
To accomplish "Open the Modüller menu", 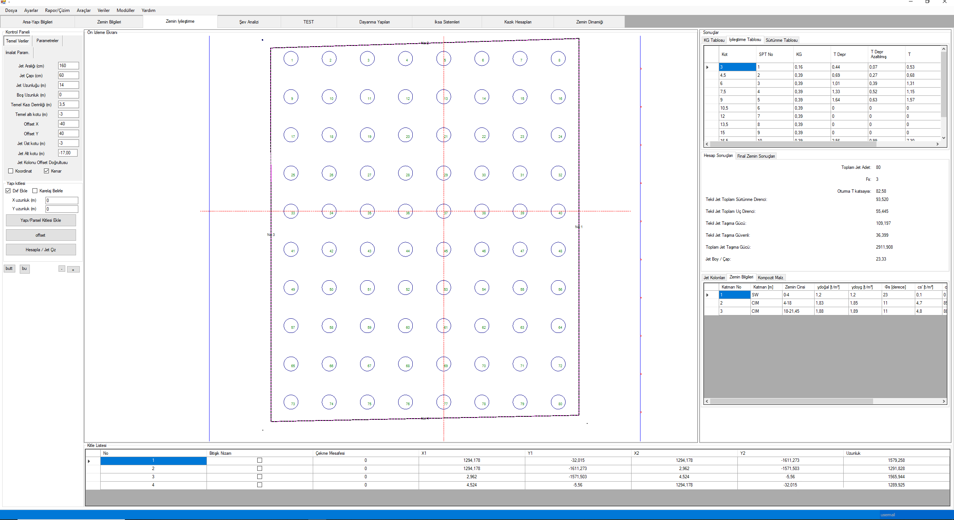I will click(x=125, y=10).
